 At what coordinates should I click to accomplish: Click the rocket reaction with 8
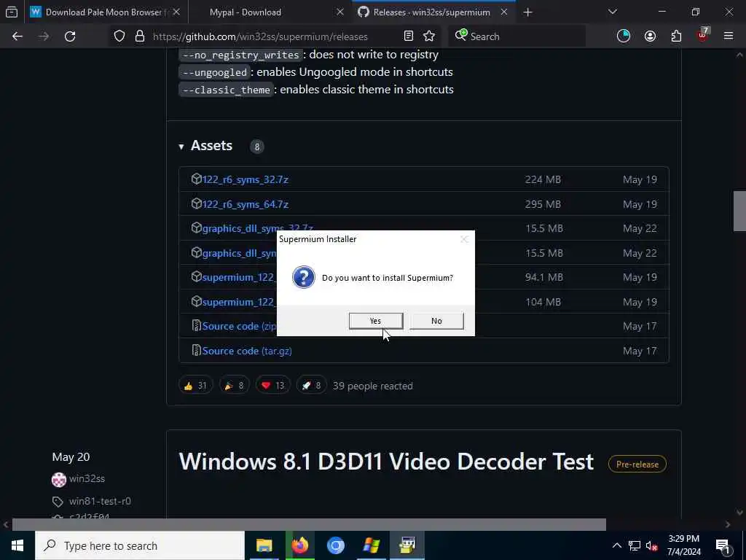[311, 386]
